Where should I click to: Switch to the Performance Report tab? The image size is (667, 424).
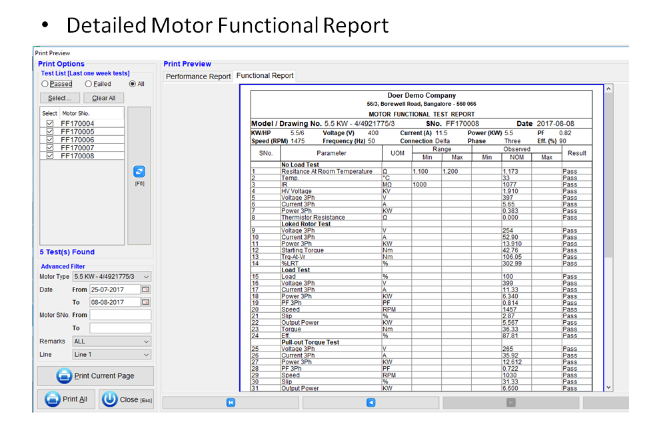(x=198, y=77)
